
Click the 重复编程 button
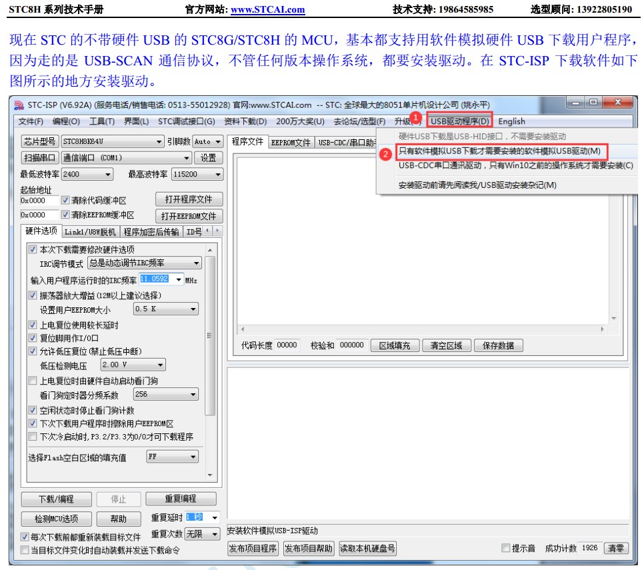181,499
